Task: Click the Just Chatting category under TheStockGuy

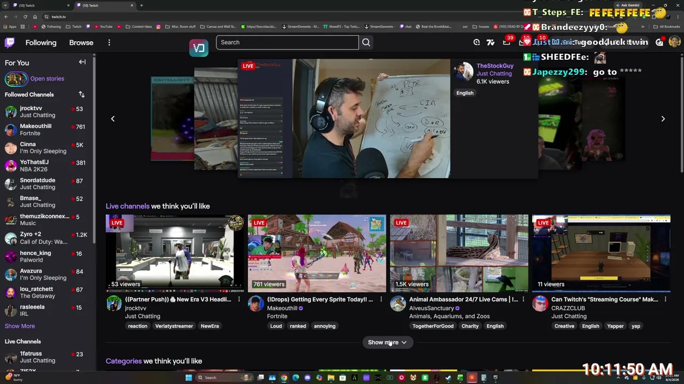Action: pyautogui.click(x=494, y=74)
